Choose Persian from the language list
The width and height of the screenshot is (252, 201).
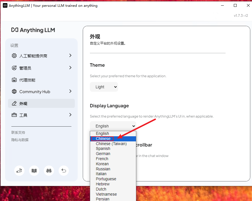113,199
